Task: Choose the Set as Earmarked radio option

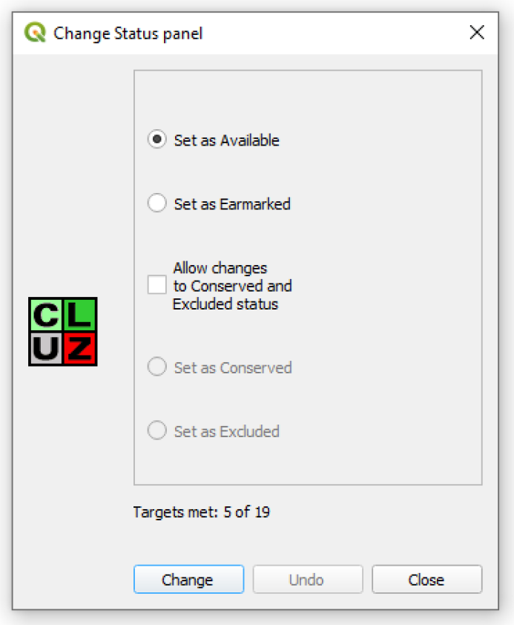Action: [x=156, y=203]
